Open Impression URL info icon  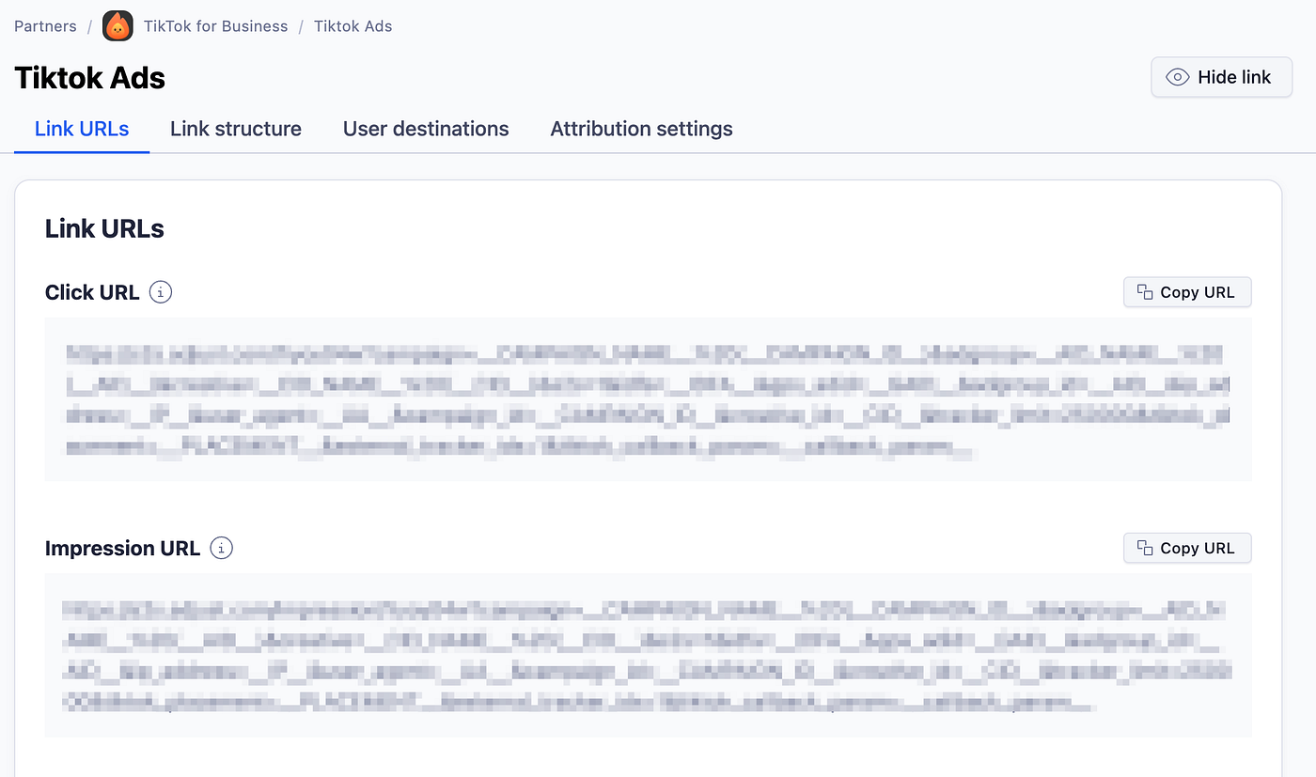tap(221, 548)
